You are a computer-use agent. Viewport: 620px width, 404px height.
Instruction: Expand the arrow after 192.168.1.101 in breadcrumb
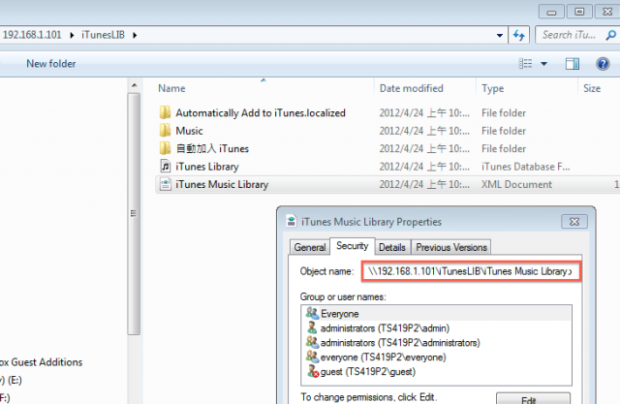click(72, 35)
